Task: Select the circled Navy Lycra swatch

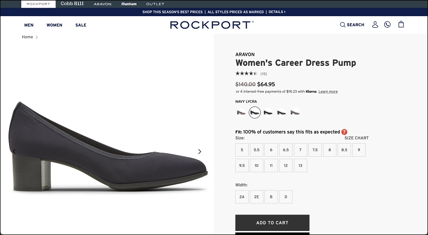Action: (255, 112)
